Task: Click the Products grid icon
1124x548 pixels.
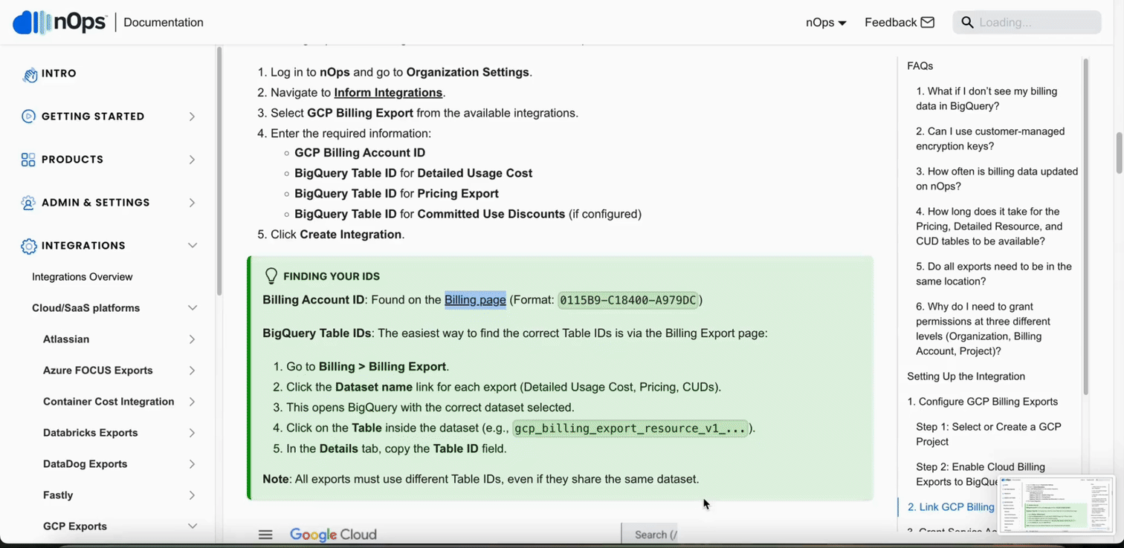Action: (x=28, y=159)
